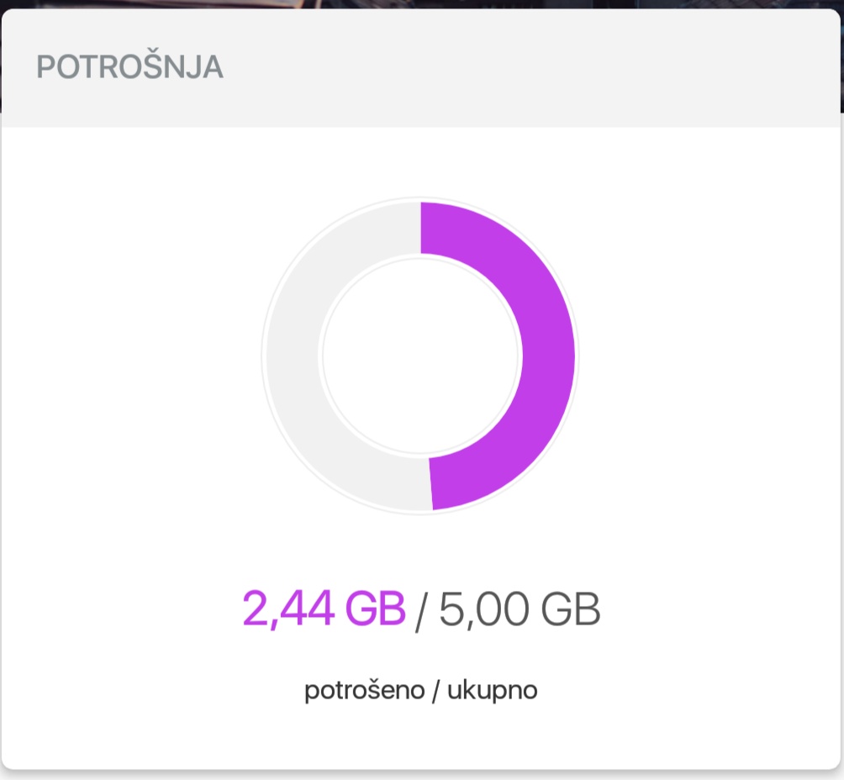Click the purple GB unit label

[375, 609]
